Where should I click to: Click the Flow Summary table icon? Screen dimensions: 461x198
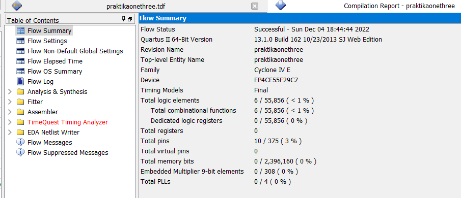tap(20, 31)
